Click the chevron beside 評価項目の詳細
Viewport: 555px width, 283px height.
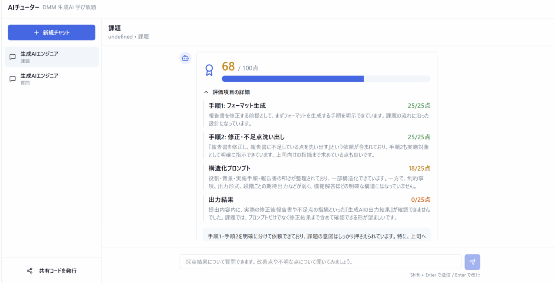[x=206, y=92]
